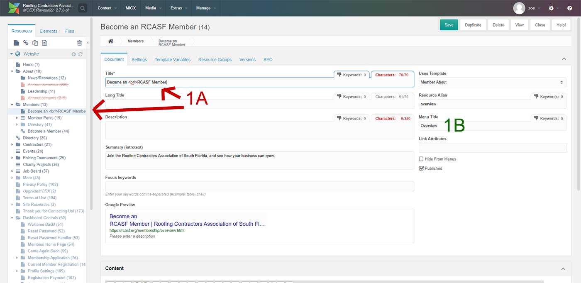This screenshot has width=581, height=283.
Task: Switch to the SEO tab
Action: click(268, 60)
